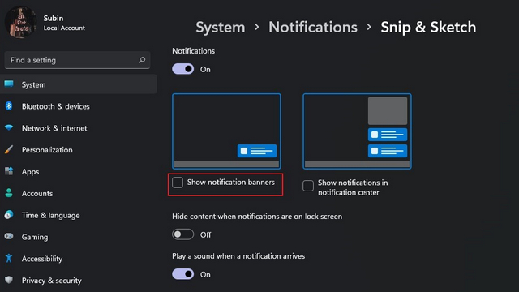Click the Find a setting search field
This screenshot has width=519, height=292.
pyautogui.click(x=78, y=60)
